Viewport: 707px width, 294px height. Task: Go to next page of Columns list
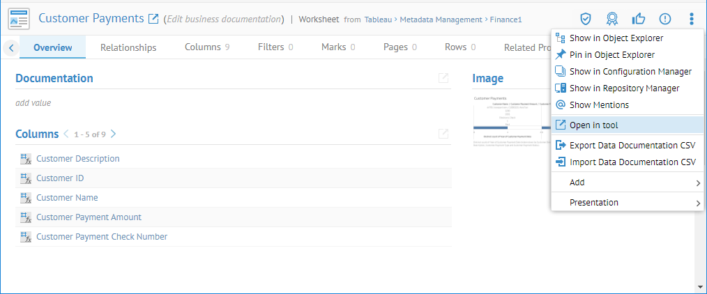(x=114, y=134)
